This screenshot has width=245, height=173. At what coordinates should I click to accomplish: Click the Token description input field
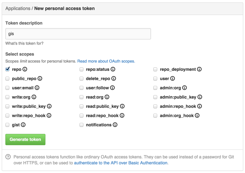click(78, 34)
